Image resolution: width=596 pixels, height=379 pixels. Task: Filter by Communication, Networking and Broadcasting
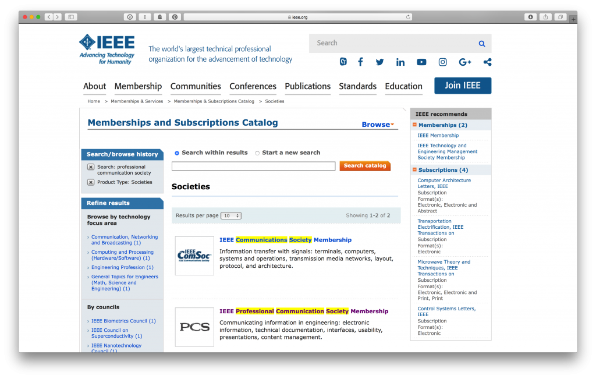click(x=125, y=240)
